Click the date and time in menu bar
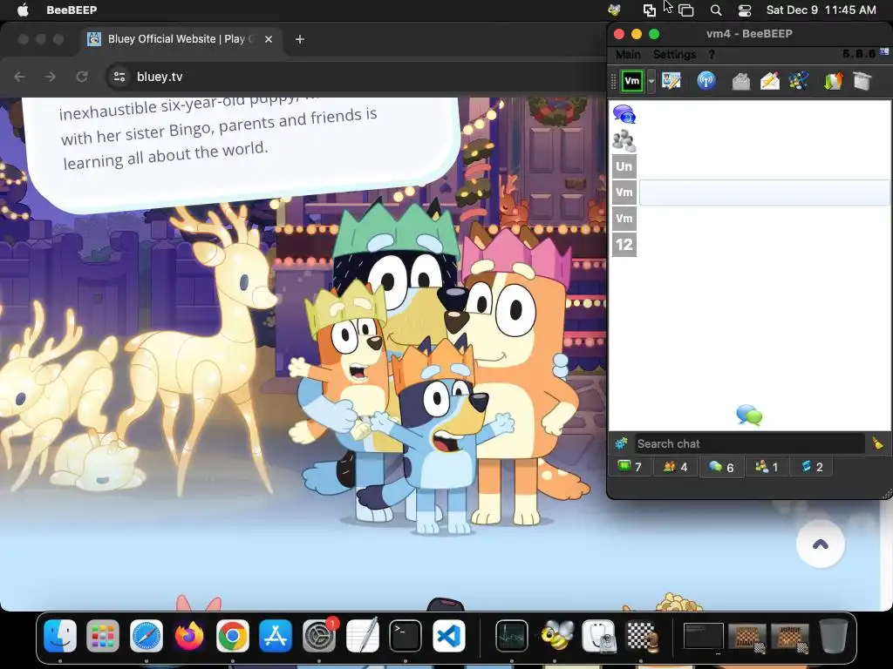Image resolution: width=893 pixels, height=669 pixels. pos(821,10)
